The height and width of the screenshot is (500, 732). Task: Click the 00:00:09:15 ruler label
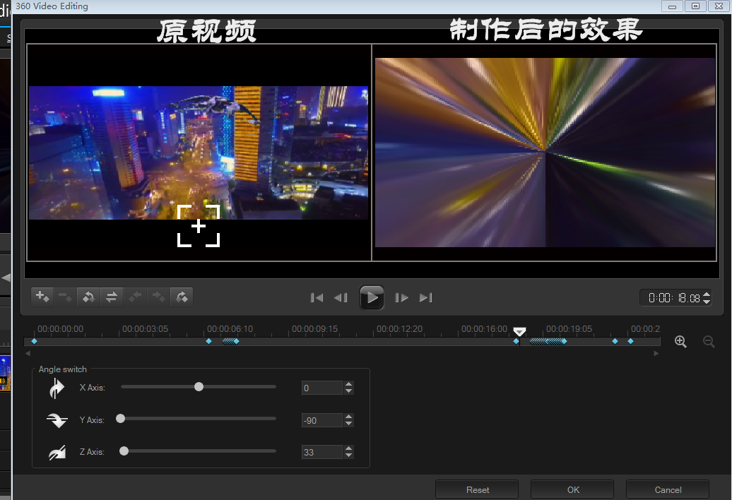tap(314, 329)
